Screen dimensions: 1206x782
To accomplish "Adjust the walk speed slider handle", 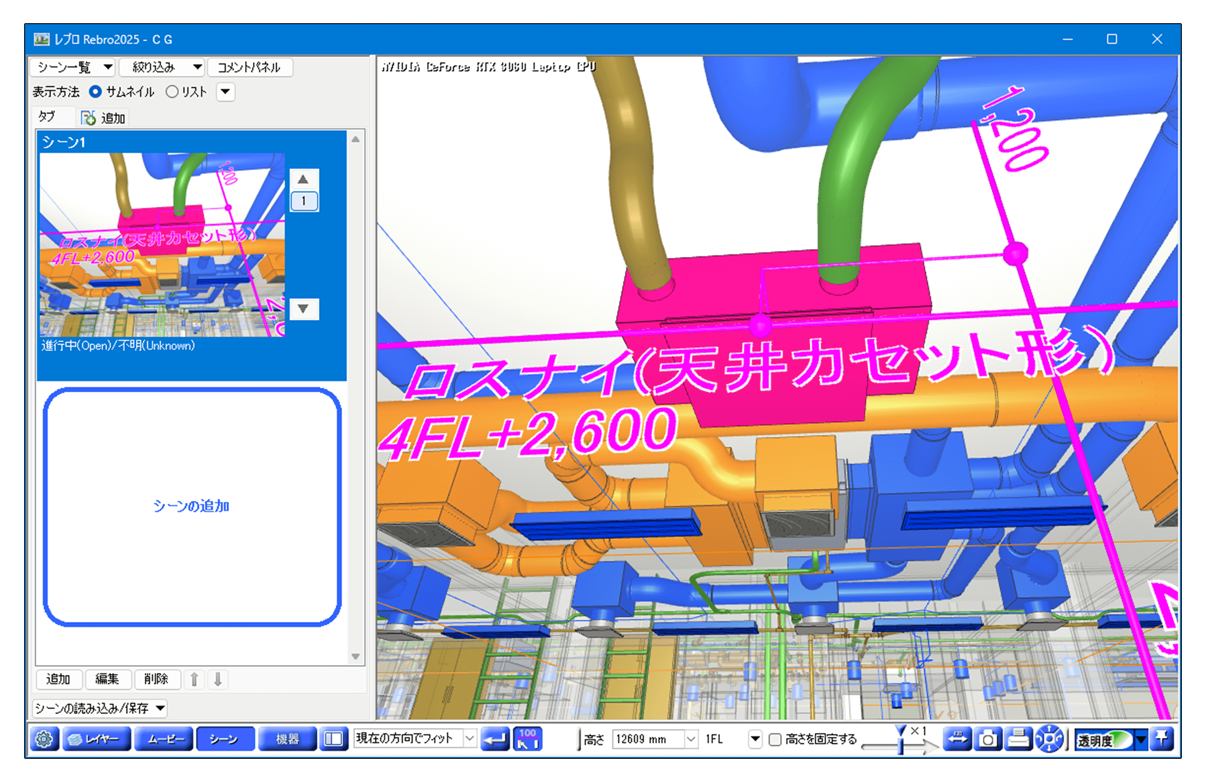I will click(901, 745).
